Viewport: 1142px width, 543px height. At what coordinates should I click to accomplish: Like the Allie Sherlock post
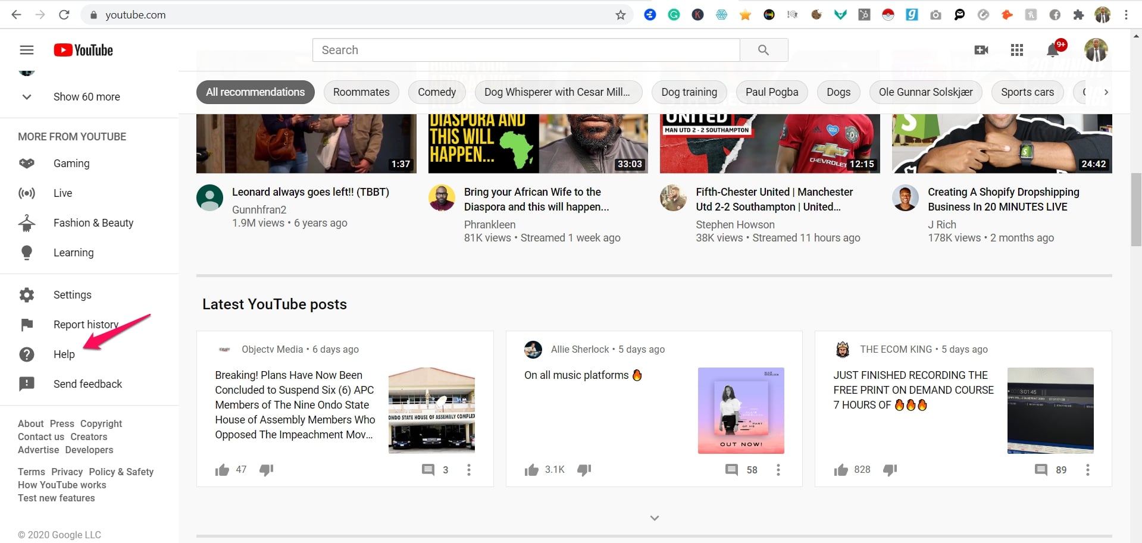click(x=531, y=470)
